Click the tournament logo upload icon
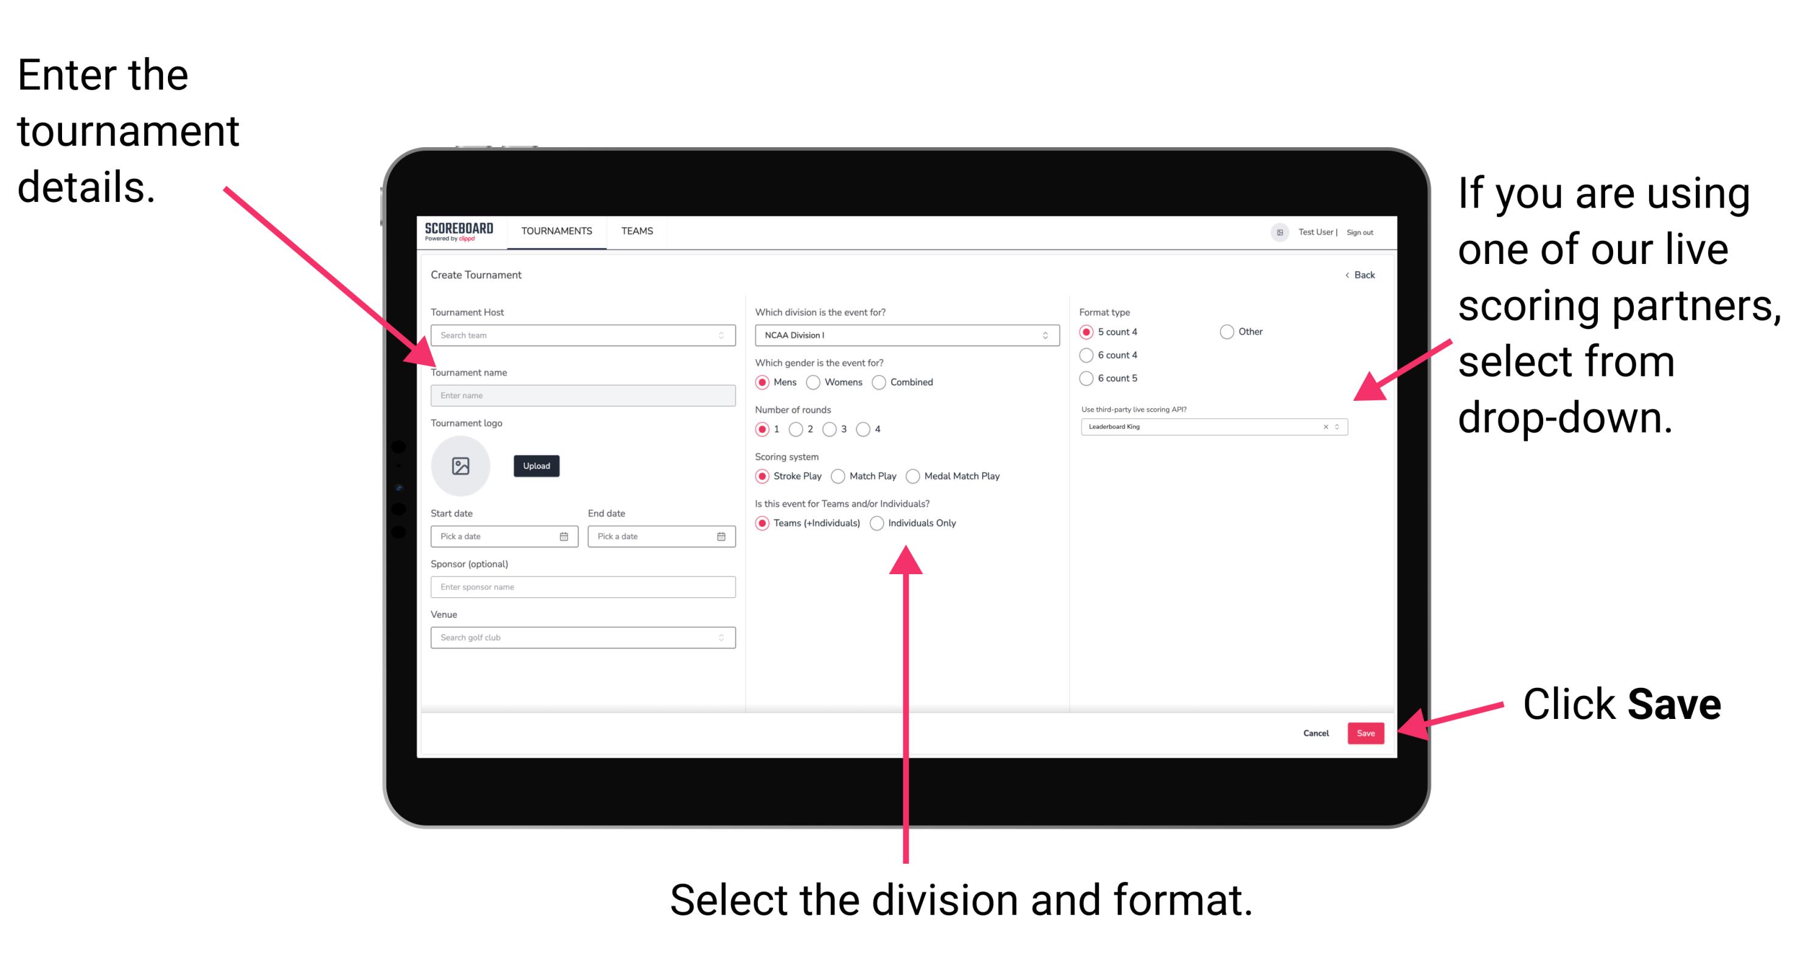Screen dimensions: 1812x975 click(461, 466)
